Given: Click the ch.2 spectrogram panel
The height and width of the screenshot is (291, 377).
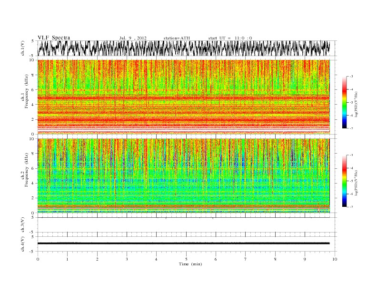Looking at the screenshot, I should pyautogui.click(x=184, y=176).
